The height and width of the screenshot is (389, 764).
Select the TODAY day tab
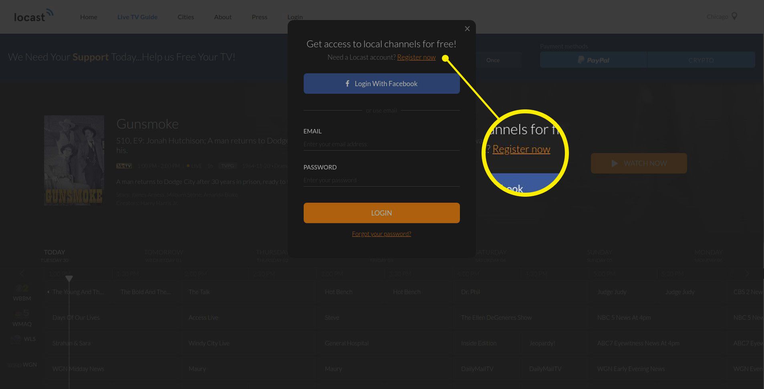click(x=54, y=255)
